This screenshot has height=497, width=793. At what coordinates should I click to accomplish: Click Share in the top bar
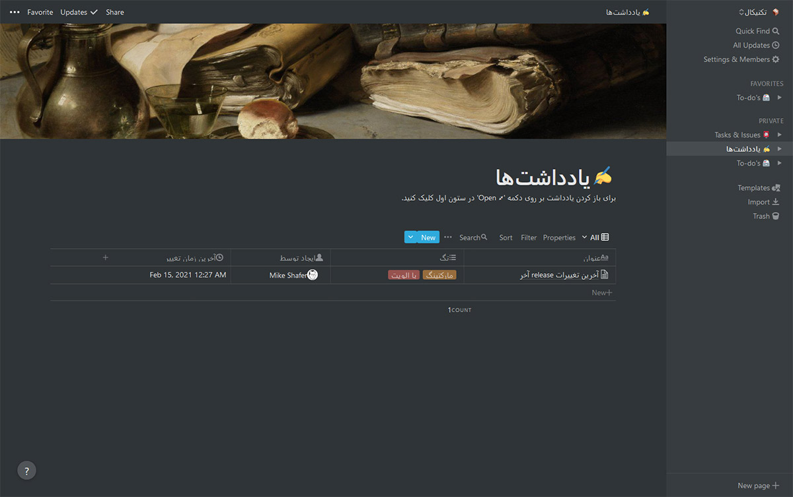114,12
